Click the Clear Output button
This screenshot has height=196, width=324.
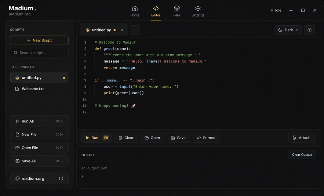pyautogui.click(x=302, y=155)
